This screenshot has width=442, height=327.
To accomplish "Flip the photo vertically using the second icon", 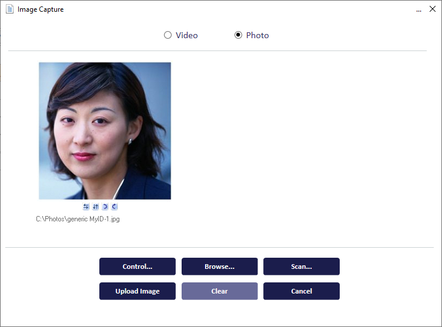I will (96, 207).
